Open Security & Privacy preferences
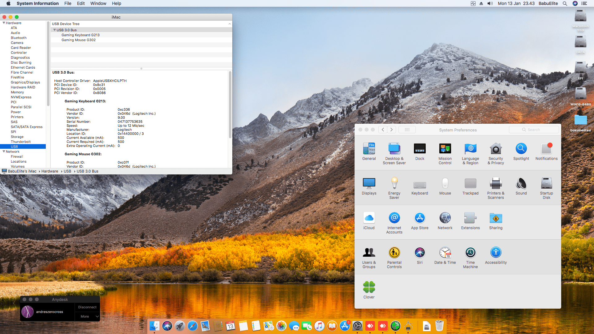Screen dimensions: 594x334 pos(496,149)
